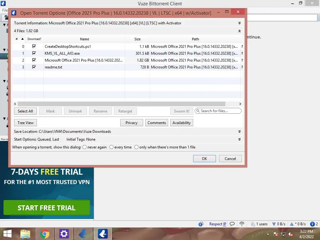Click the Rename button
This screenshot has width=320, height=240.
[100, 111]
